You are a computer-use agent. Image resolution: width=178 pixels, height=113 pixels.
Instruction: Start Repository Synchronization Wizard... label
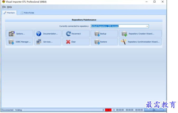point(144,42)
